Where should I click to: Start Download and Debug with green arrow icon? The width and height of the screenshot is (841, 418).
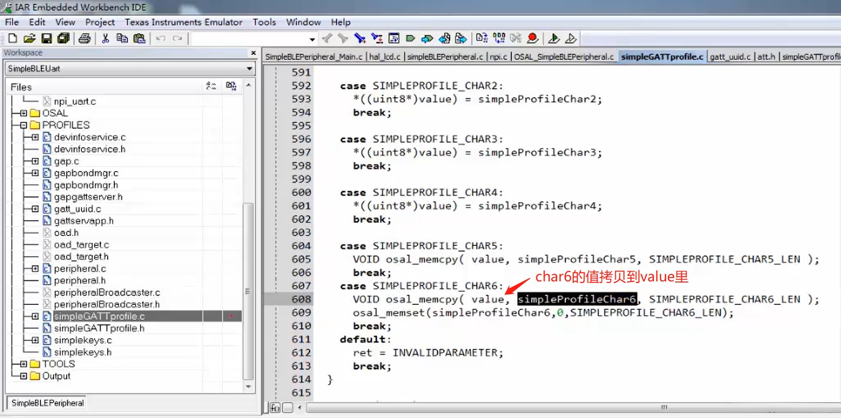pyautogui.click(x=554, y=38)
